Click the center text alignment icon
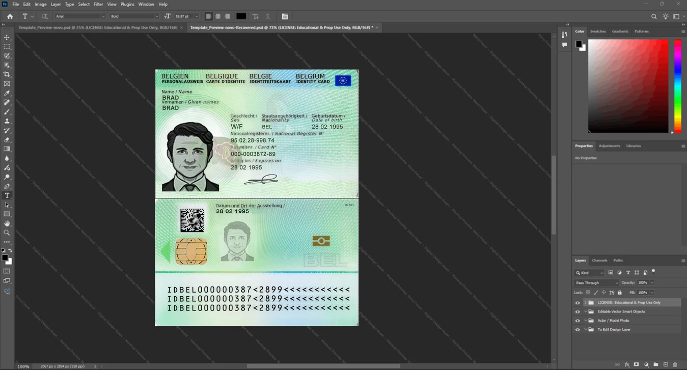 [218, 16]
